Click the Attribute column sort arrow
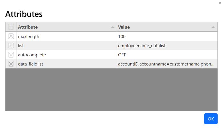The width and height of the screenshot is (223, 129). [113, 27]
